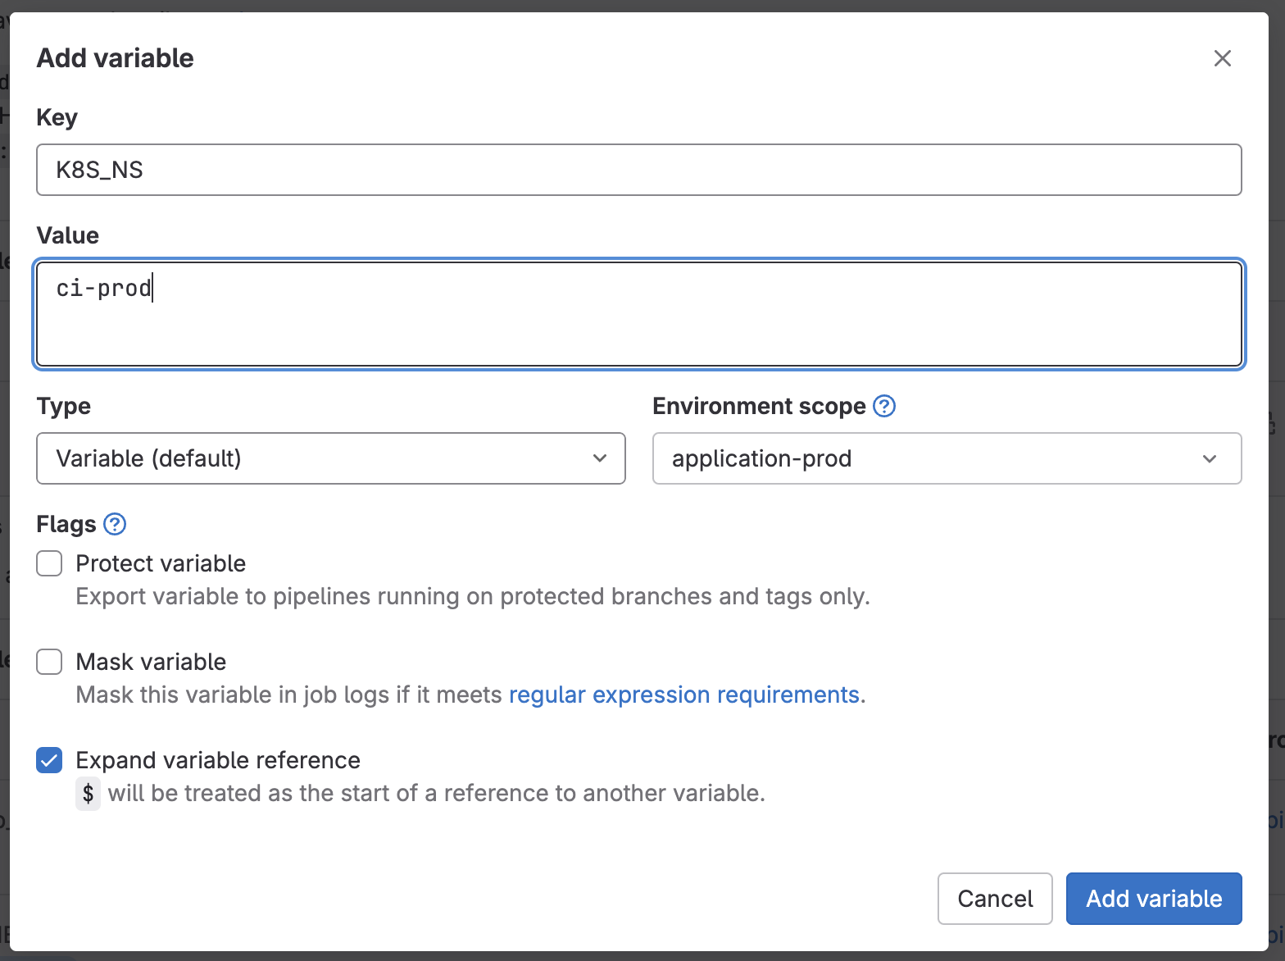Open the Variable (default) type dropdown
The height and width of the screenshot is (961, 1285).
(330, 458)
